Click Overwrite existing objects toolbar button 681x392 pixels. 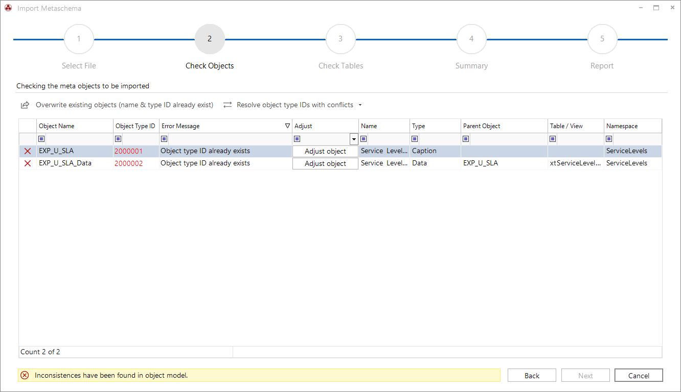tap(117, 105)
